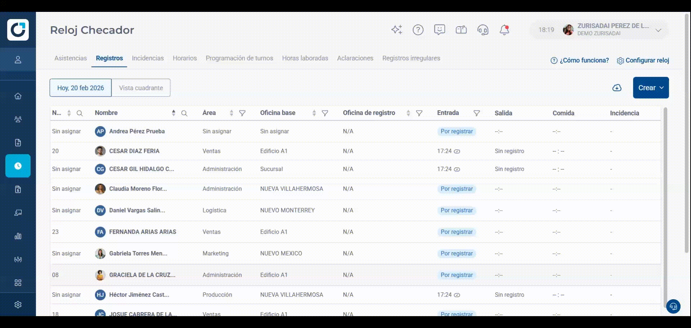Open the settings gear in sidebar
This screenshot has width=691, height=328.
pyautogui.click(x=18, y=305)
